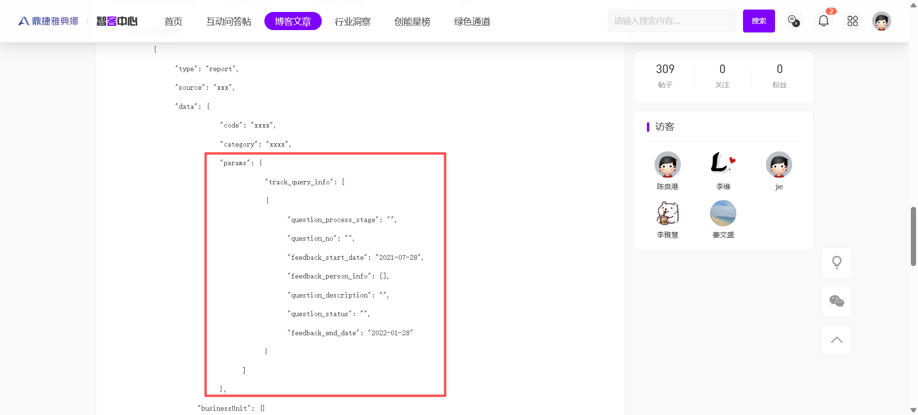Open the 绿色通道 tab

(x=472, y=21)
